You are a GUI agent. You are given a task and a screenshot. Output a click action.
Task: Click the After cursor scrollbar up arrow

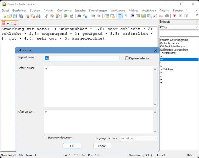tap(155, 112)
